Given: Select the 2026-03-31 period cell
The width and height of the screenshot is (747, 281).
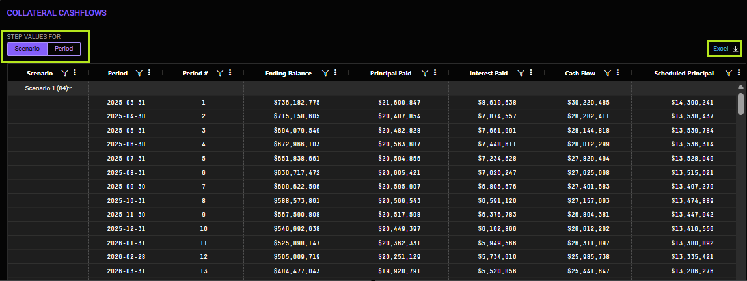Looking at the screenshot, I should click(x=126, y=271).
